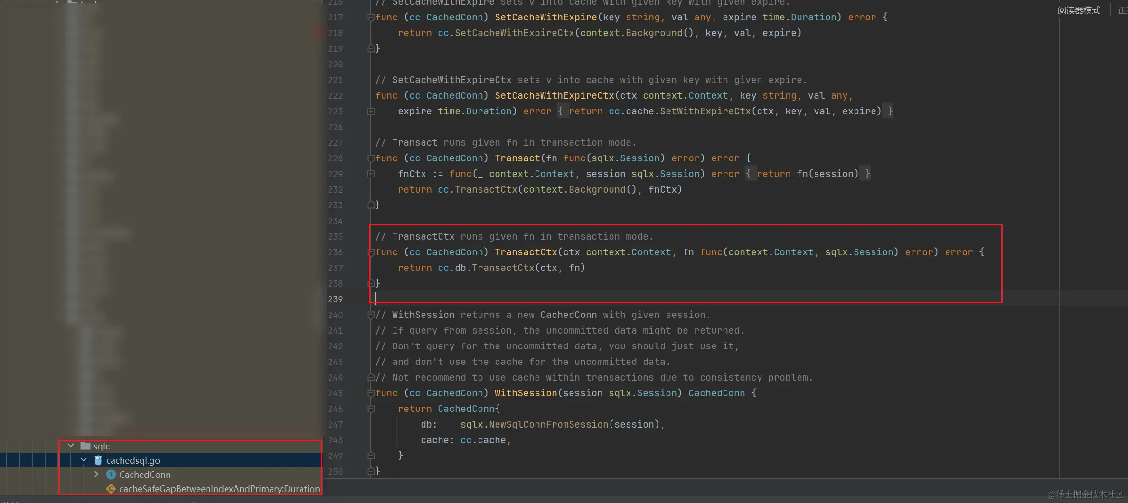Viewport: 1128px width, 503px height.
Task: Expand the folded closure on line 229
Action: 371,174
